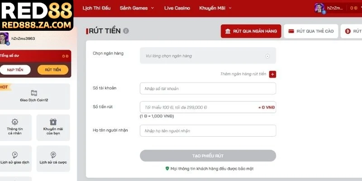
Task: Click the info icon beside RÚT TIỀN title
Action: [x=126, y=31]
